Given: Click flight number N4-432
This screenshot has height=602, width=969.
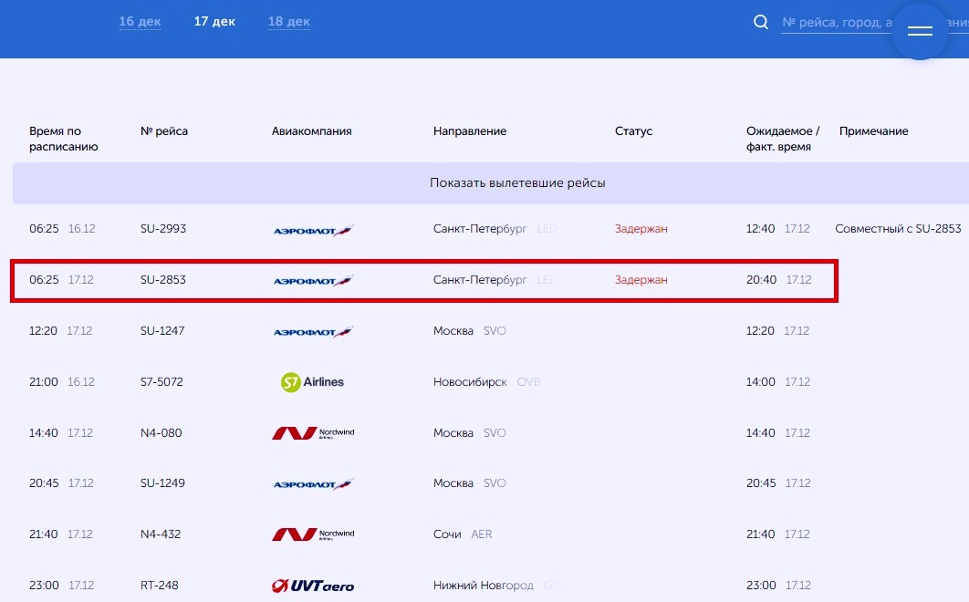Looking at the screenshot, I should (161, 535).
